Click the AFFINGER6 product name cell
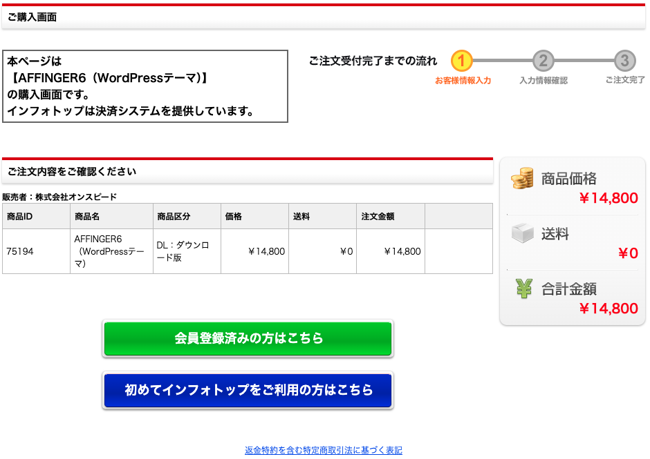This screenshot has width=650, height=459. coord(109,251)
